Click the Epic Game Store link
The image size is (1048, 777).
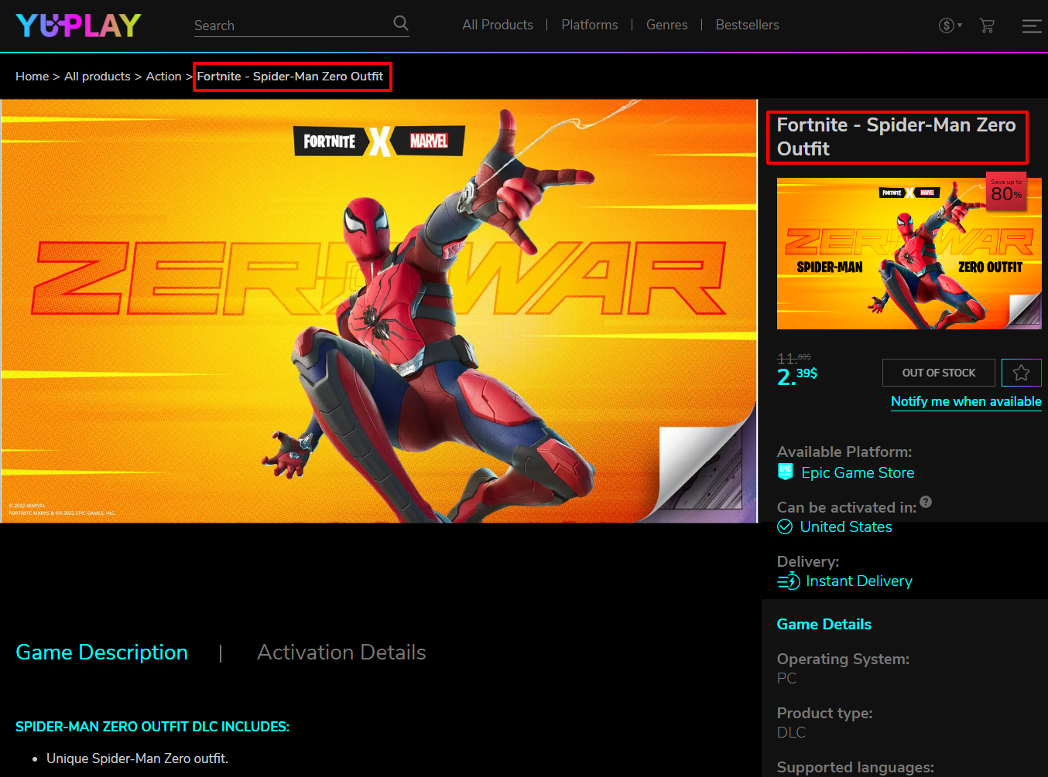[858, 472]
